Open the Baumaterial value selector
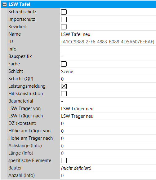Image resolution: width=156 pixels, height=180 pixels. (x=108, y=101)
